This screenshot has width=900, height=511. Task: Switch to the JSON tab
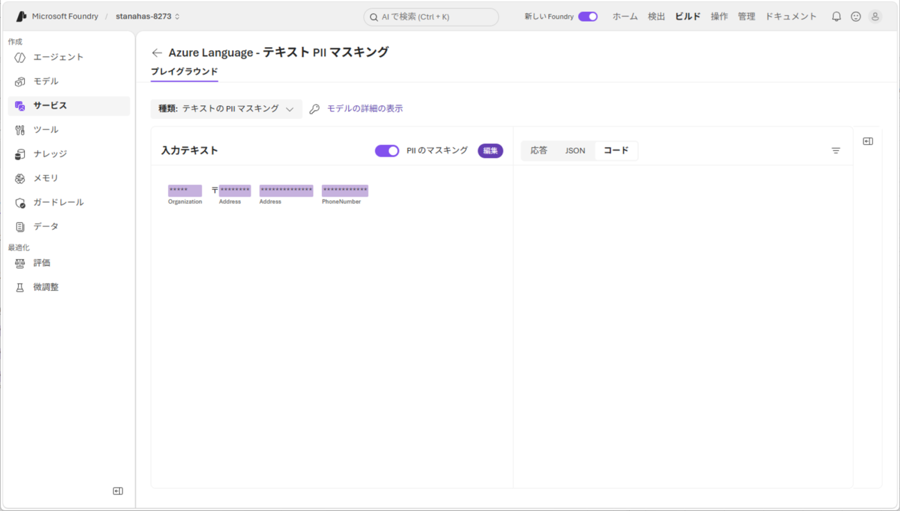(x=575, y=150)
